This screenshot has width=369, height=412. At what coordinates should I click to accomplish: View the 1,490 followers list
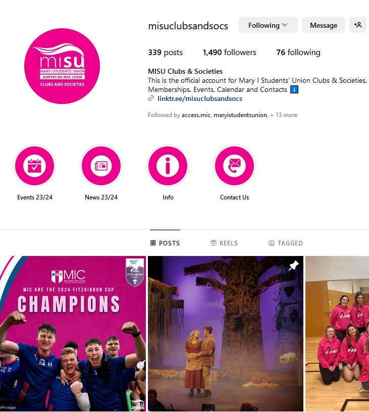pyautogui.click(x=229, y=53)
